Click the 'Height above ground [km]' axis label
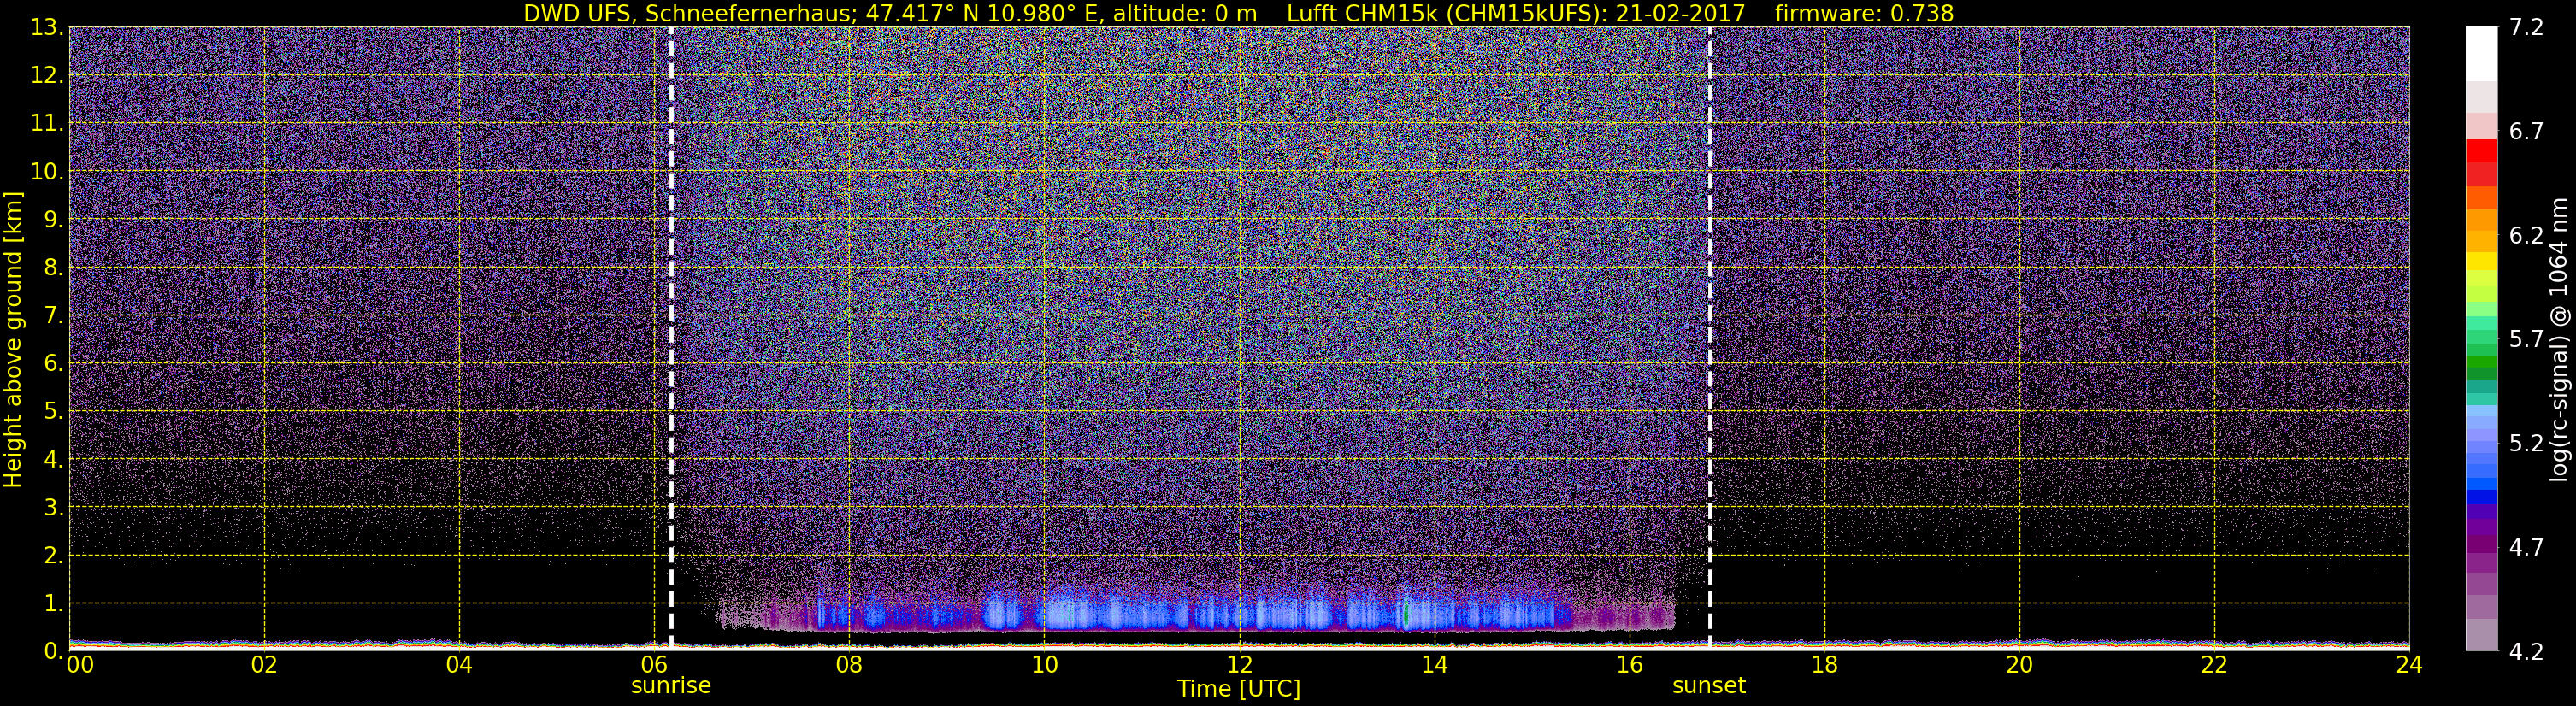Image resolution: width=2576 pixels, height=706 pixels. (x=13, y=340)
